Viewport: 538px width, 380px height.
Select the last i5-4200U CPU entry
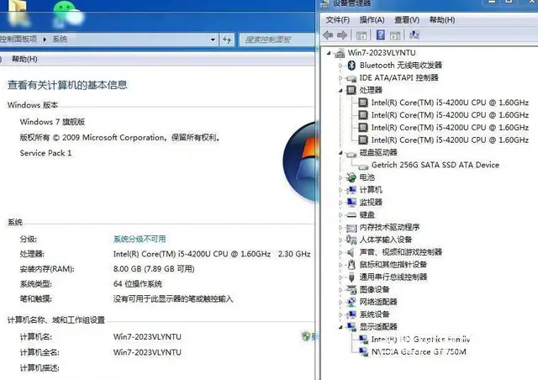point(450,140)
